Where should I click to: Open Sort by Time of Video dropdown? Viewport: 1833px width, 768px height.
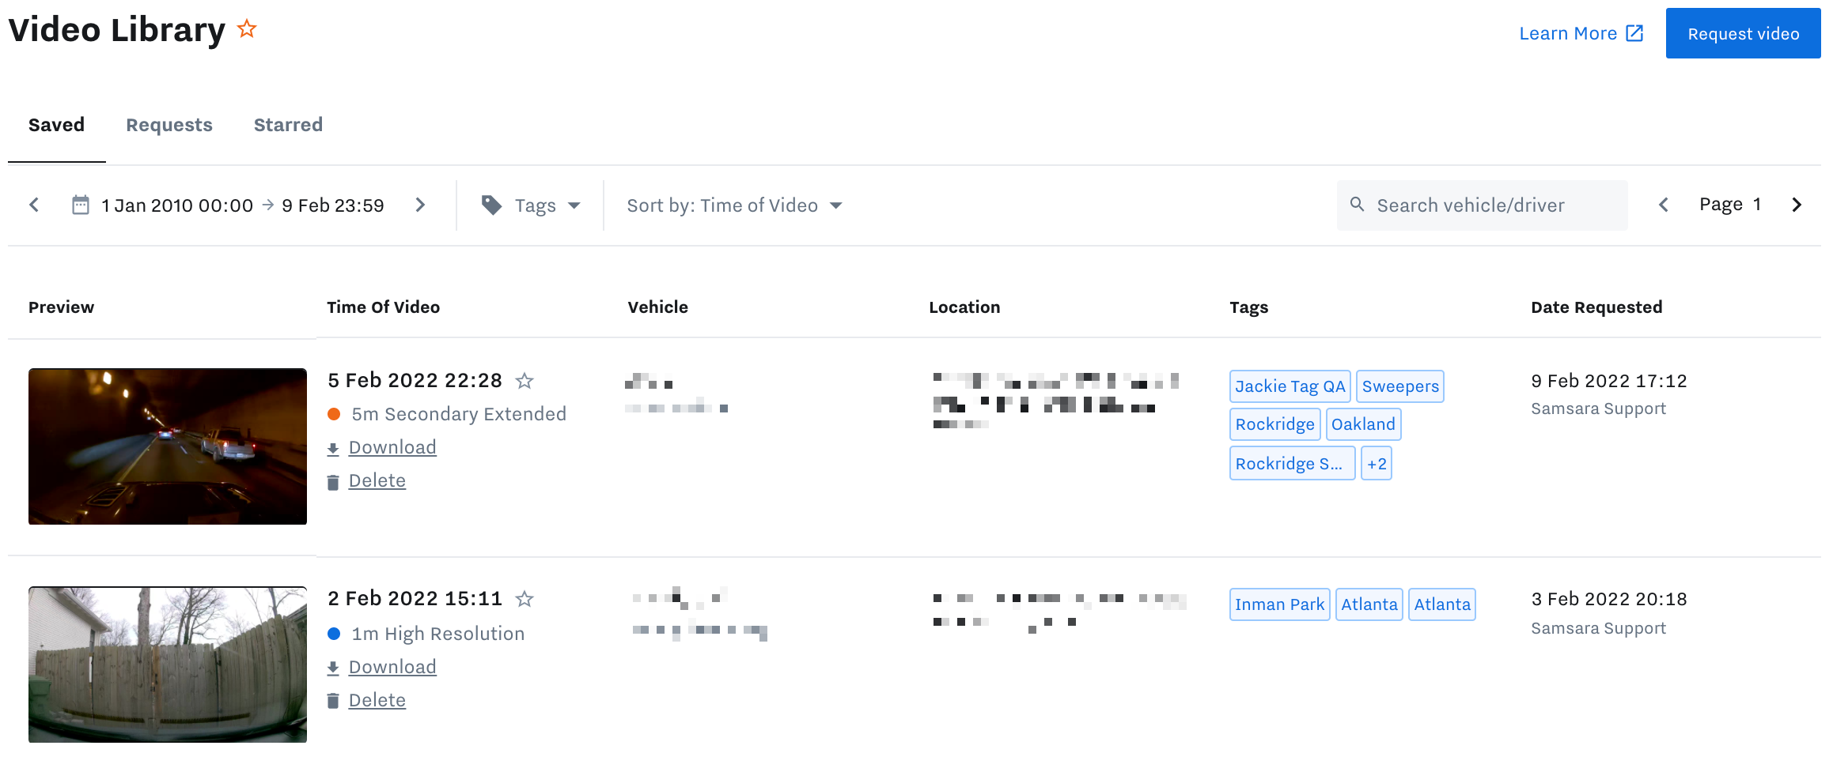pos(735,205)
